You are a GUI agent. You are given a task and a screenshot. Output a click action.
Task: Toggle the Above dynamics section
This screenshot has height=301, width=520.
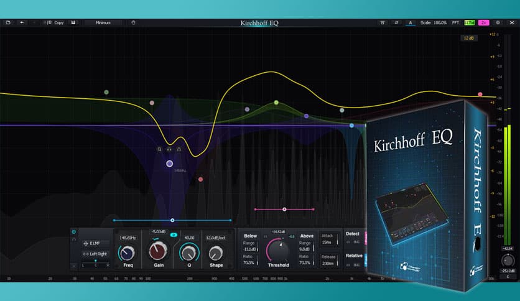coord(307,236)
